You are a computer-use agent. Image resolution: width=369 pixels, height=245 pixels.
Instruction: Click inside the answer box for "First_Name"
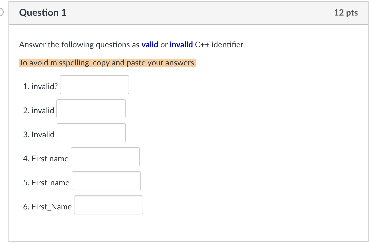pyautogui.click(x=108, y=205)
